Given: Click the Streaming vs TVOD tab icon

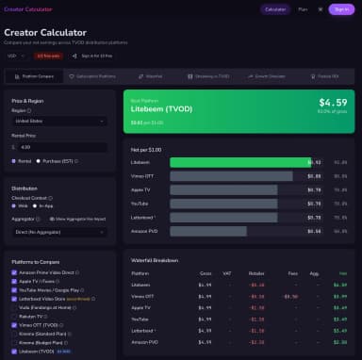Looking at the screenshot, I should coord(190,76).
